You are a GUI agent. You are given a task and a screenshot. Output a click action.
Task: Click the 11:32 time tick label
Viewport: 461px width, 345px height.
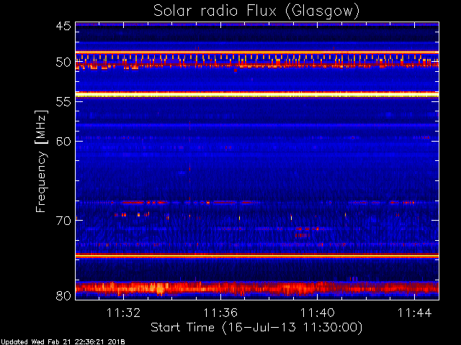tap(123, 313)
